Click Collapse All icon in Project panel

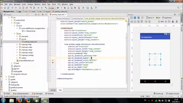[x=39, y=15]
